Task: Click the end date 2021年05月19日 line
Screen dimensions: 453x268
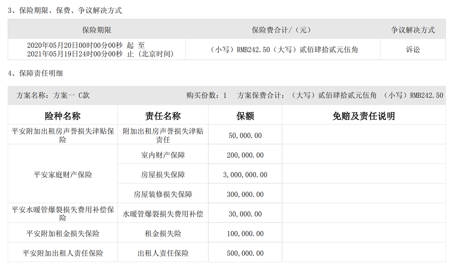Action: click(x=100, y=54)
